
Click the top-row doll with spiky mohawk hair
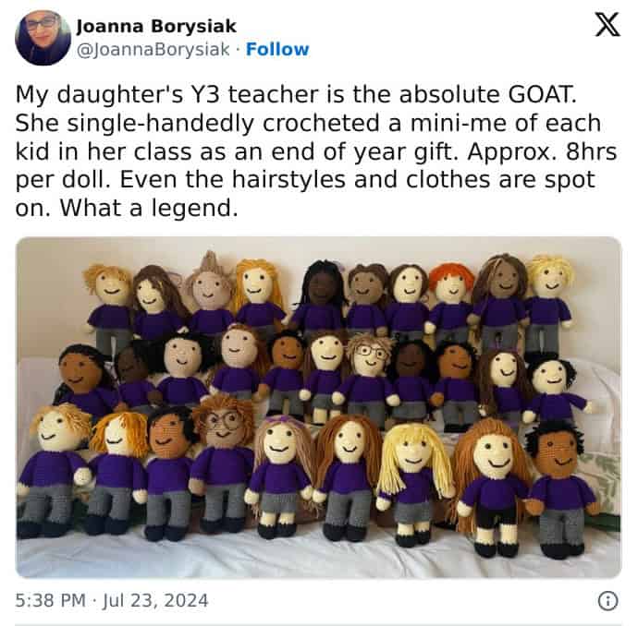[x=210, y=293]
